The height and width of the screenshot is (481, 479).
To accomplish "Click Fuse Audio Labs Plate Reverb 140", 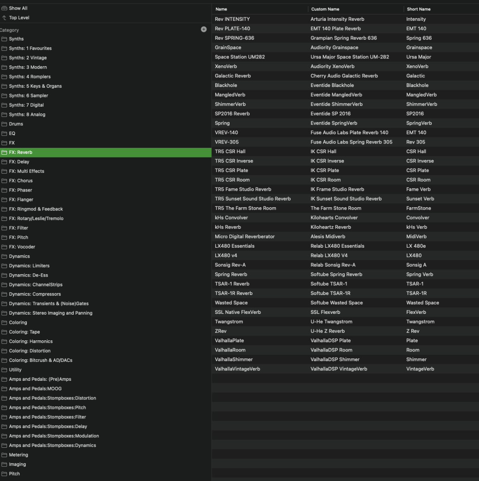I will 350,133.
